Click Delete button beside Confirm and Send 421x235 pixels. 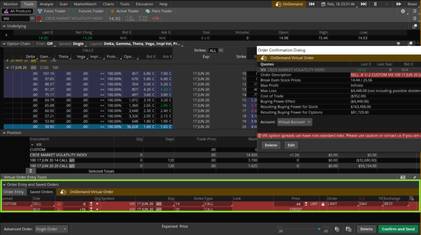(x=366, y=229)
